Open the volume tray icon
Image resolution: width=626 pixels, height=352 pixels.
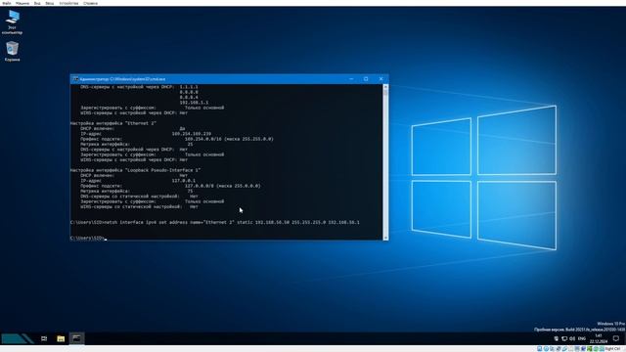(572, 338)
